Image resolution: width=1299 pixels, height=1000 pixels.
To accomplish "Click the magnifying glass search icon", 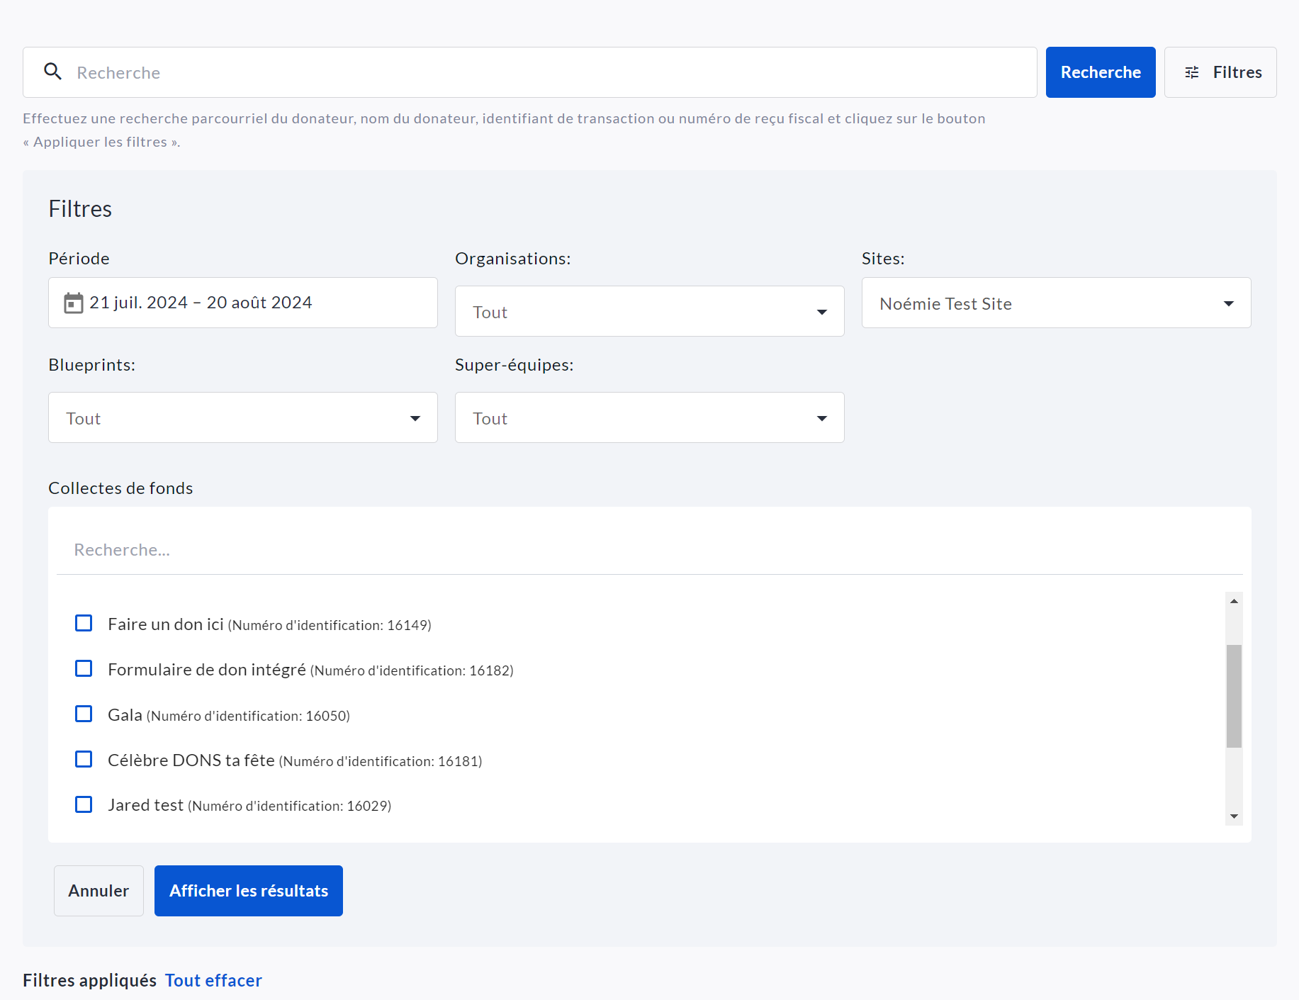I will click(52, 72).
